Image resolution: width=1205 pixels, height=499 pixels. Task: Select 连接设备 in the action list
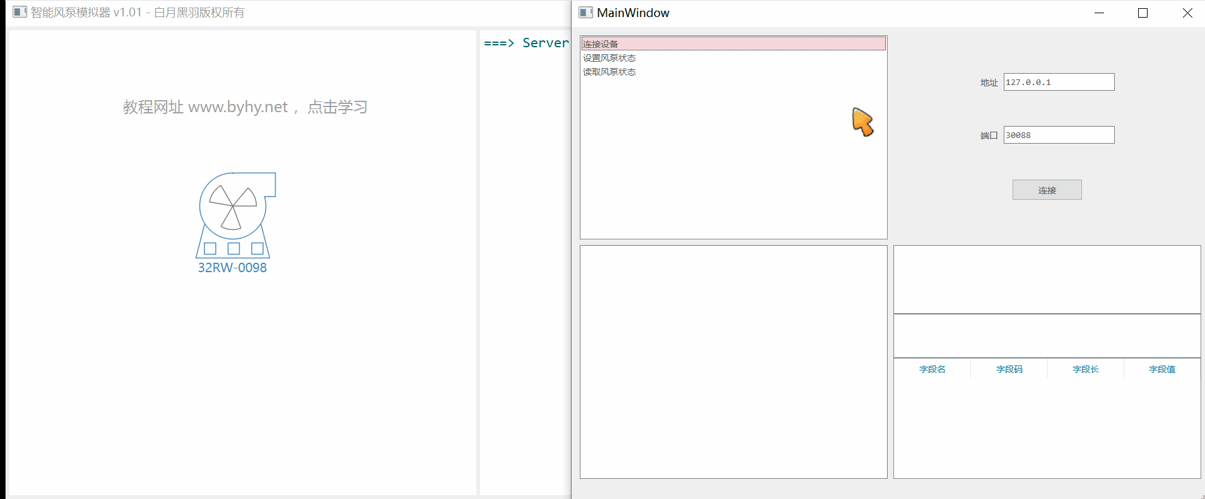601,44
